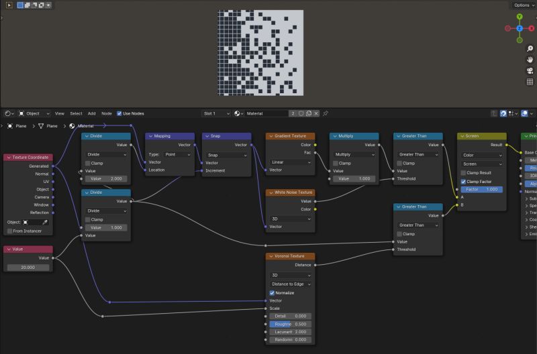Enable Clamp in Greater Than node fed by Voronoi
The height and width of the screenshot is (354, 537).
pos(399,234)
